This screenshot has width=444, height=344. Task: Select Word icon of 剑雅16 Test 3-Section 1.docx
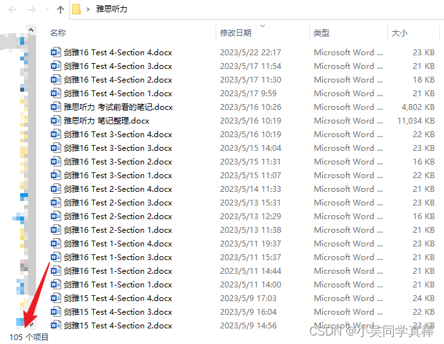pos(56,175)
